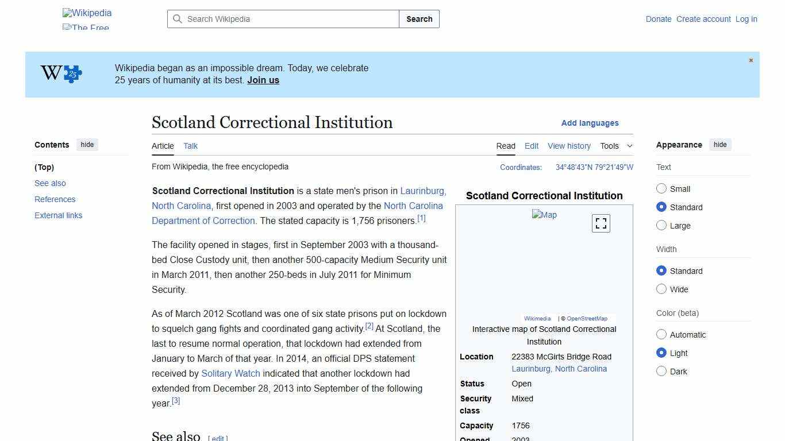Click the interactive map thumbnail

click(544, 215)
